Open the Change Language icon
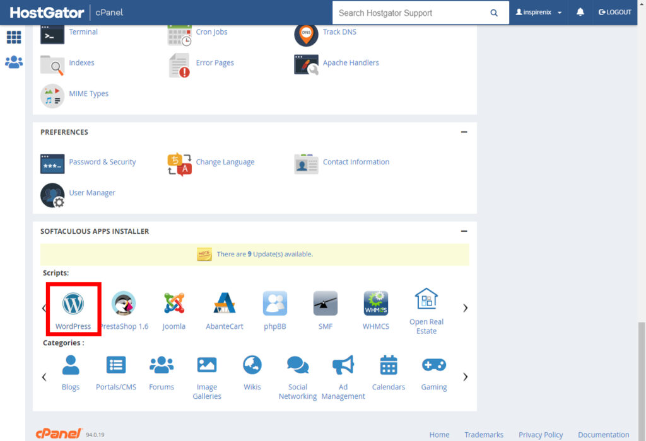Image resolution: width=646 pixels, height=441 pixels. tap(179, 164)
